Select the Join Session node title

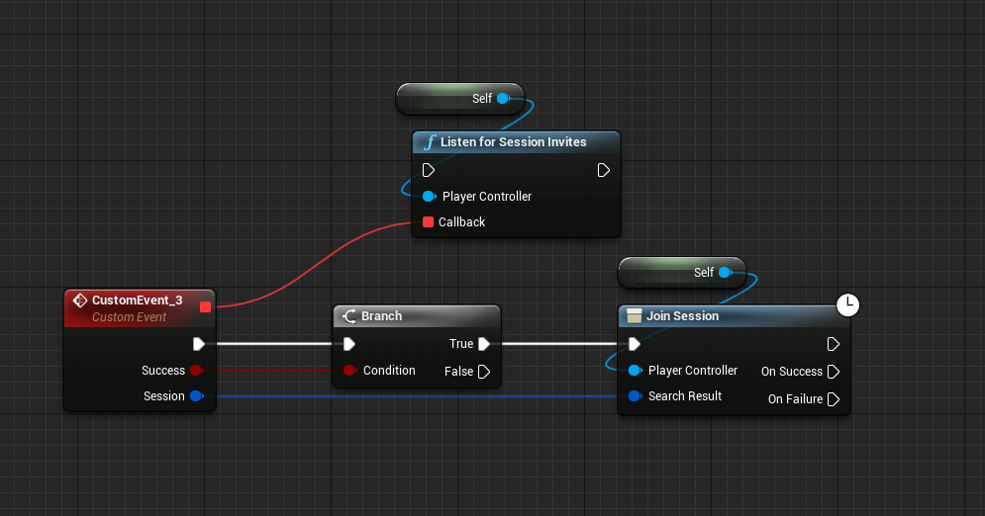pos(682,316)
